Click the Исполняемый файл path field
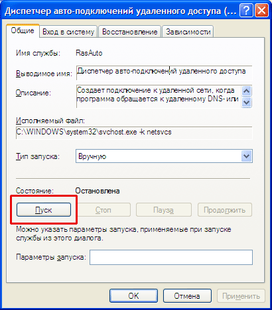 point(134,132)
